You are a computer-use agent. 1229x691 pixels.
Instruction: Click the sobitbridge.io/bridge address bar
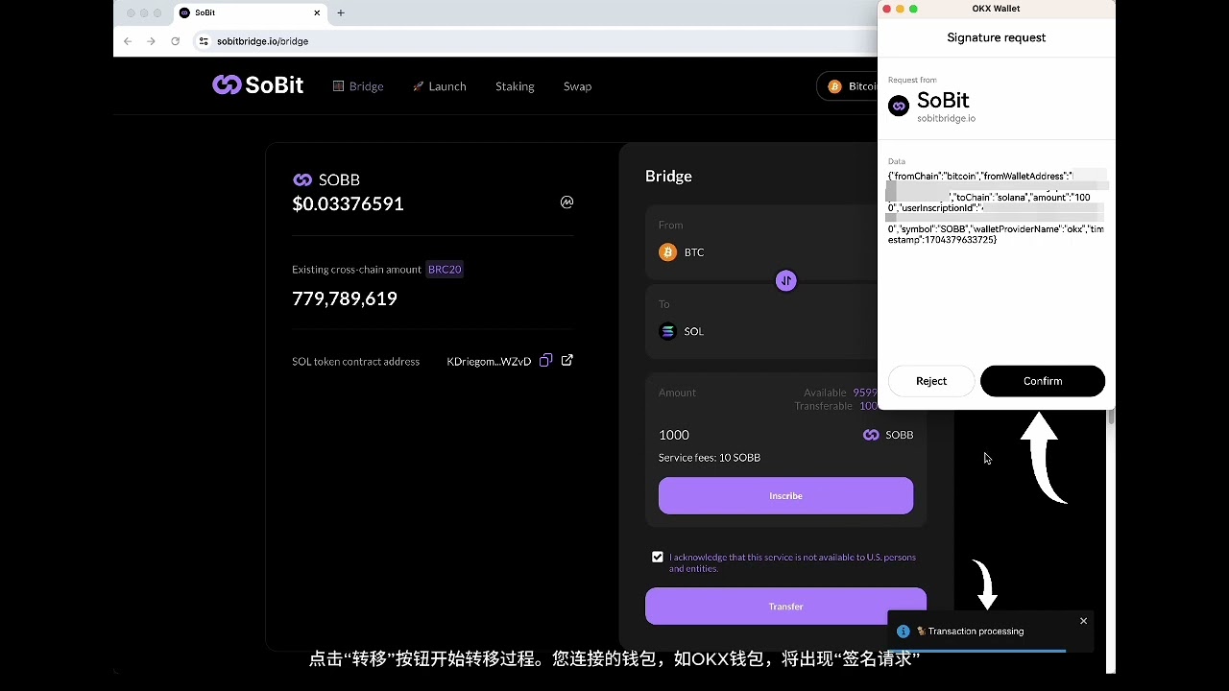538,41
